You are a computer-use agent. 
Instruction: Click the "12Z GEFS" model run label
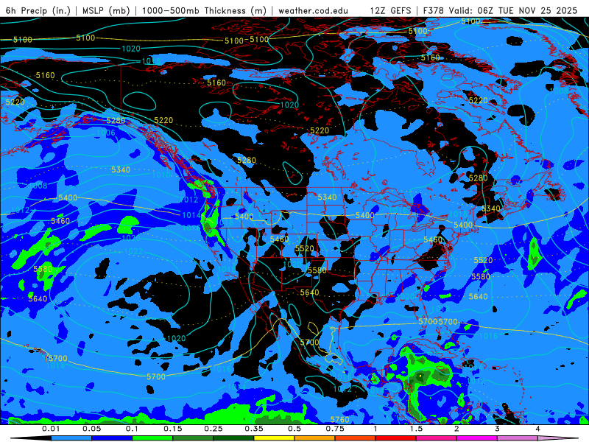391,10
